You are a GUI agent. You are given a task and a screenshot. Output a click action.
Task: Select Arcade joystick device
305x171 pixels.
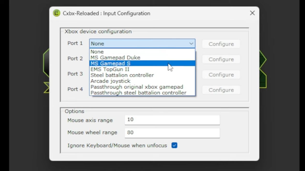(142, 81)
